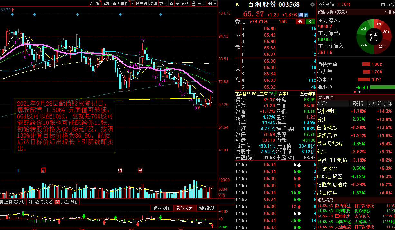Click the ? help icon in 资金分析
395x230 pixels.
coord(385,12)
